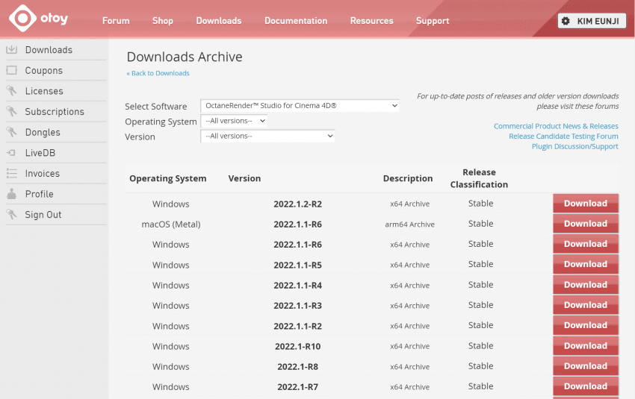Click the Version column header

[244, 178]
